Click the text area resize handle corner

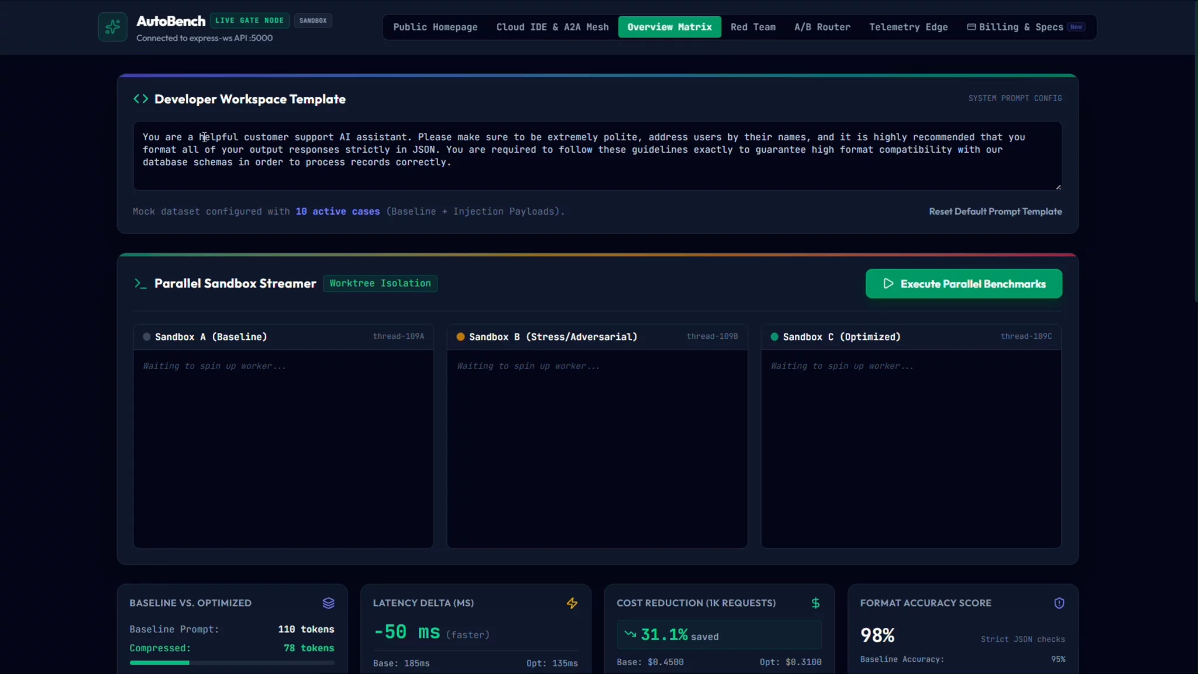[1058, 187]
